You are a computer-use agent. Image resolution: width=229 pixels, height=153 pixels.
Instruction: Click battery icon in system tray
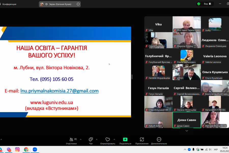coord(202,149)
